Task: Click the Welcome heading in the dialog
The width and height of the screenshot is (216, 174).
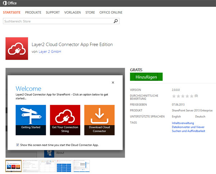Action: (28, 89)
